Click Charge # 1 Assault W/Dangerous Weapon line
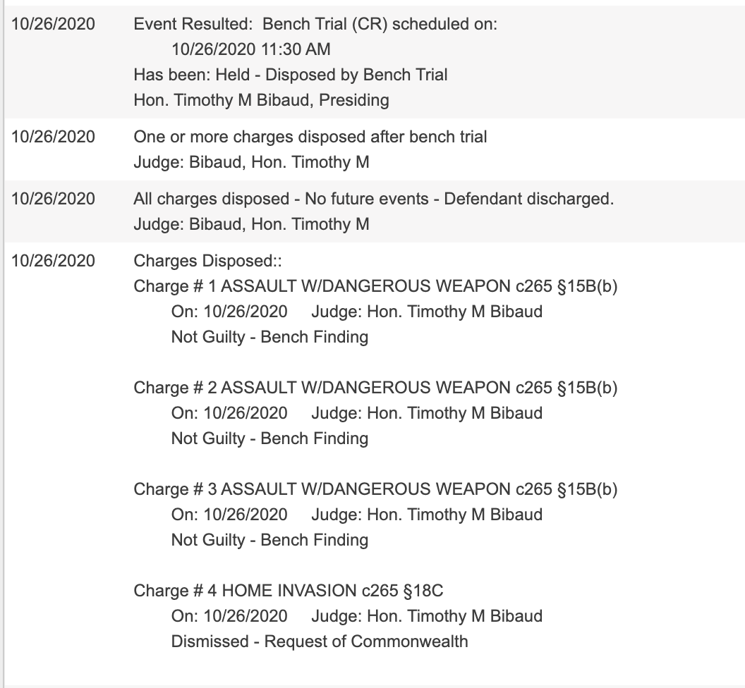Viewport: 745px width, 688px height. 375,286
